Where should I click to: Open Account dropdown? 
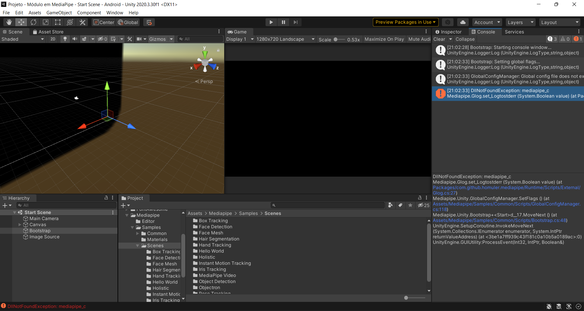(487, 22)
